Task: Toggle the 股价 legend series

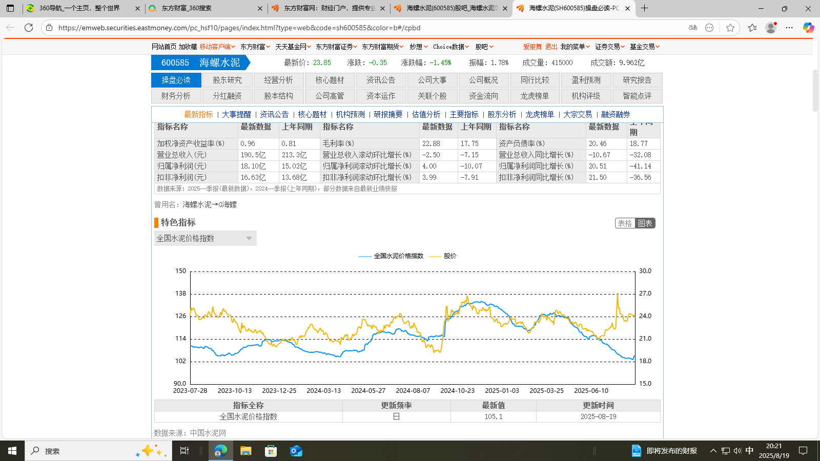Action: pyautogui.click(x=443, y=256)
